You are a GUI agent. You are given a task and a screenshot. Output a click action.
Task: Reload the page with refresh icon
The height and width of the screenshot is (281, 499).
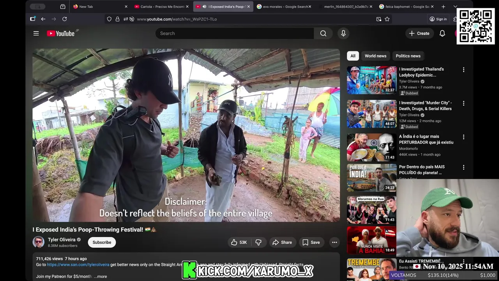pos(64,19)
